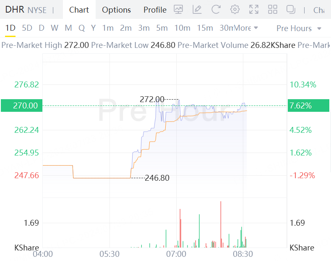Activate the drawing pencil tool
The height and width of the screenshot is (261, 331).
coord(197,10)
